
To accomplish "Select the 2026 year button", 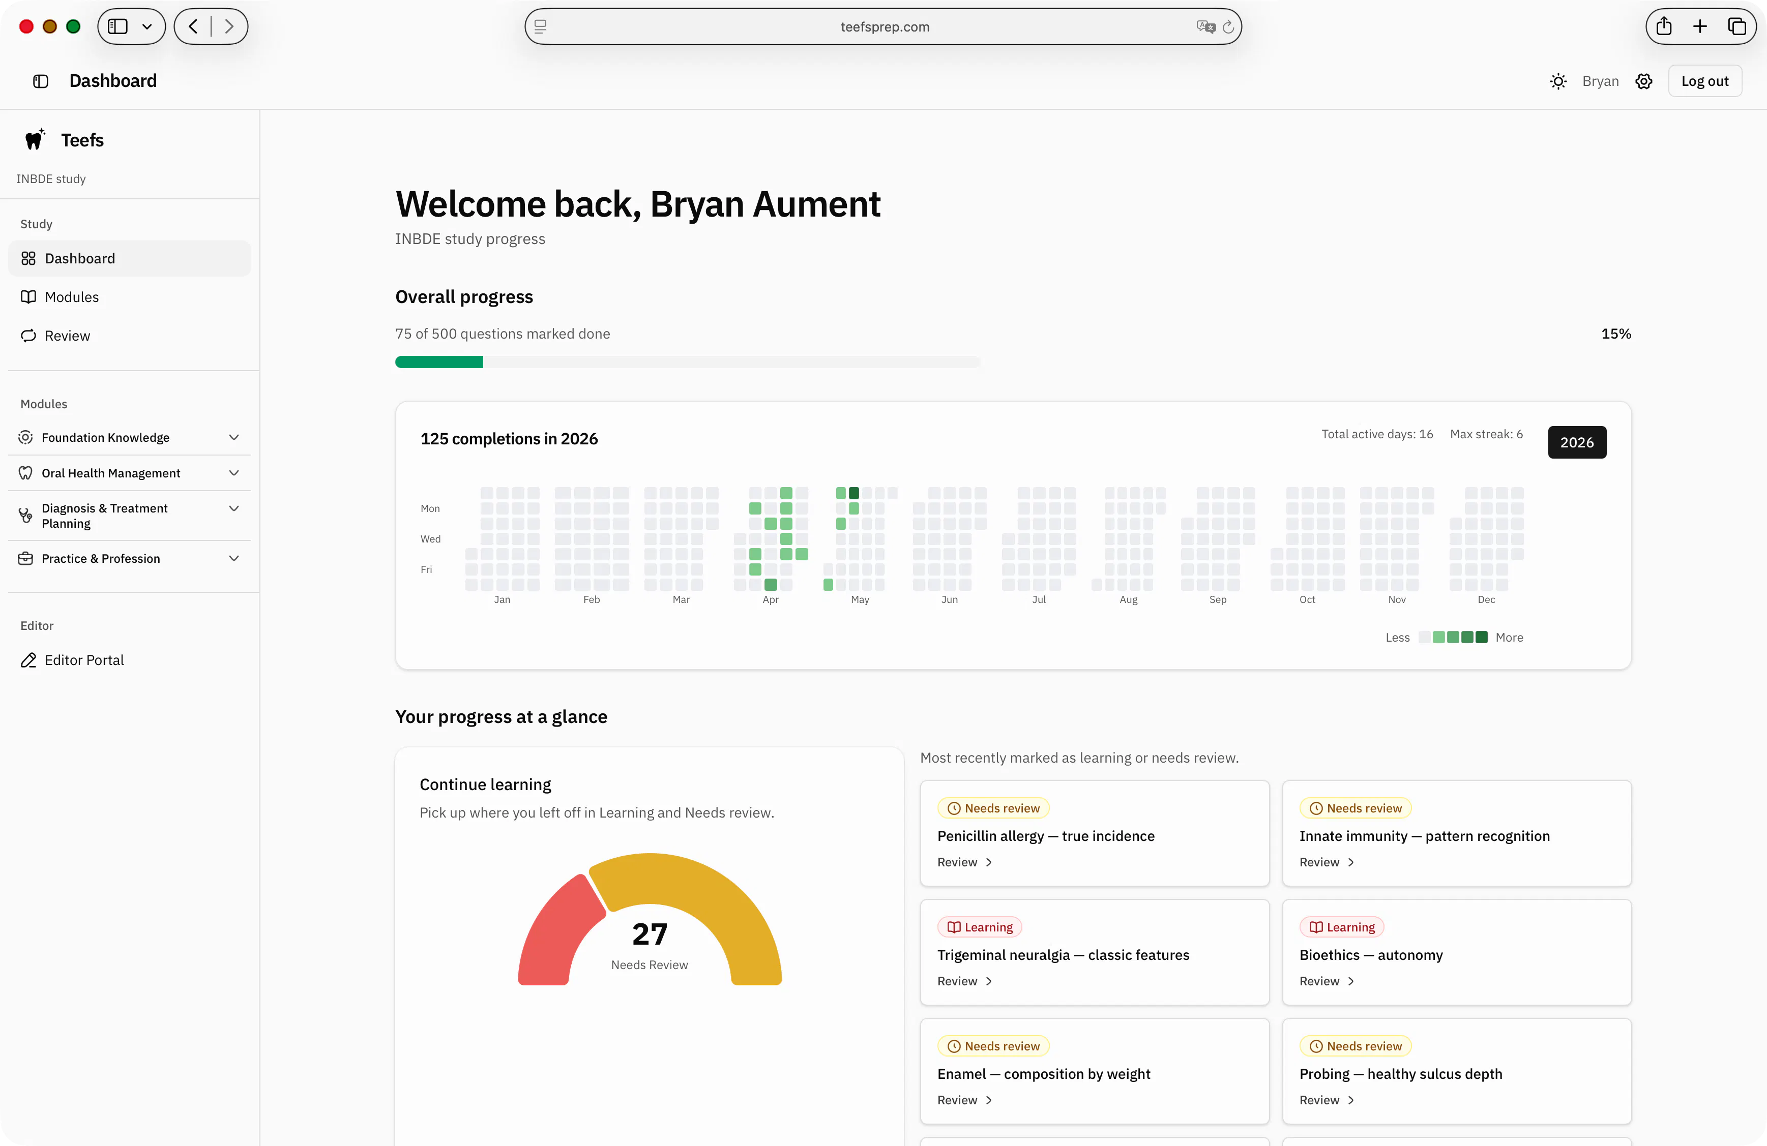I will (1577, 442).
